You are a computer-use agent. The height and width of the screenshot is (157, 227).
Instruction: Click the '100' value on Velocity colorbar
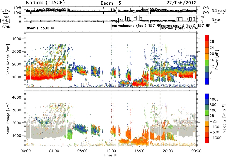pos(214,110)
